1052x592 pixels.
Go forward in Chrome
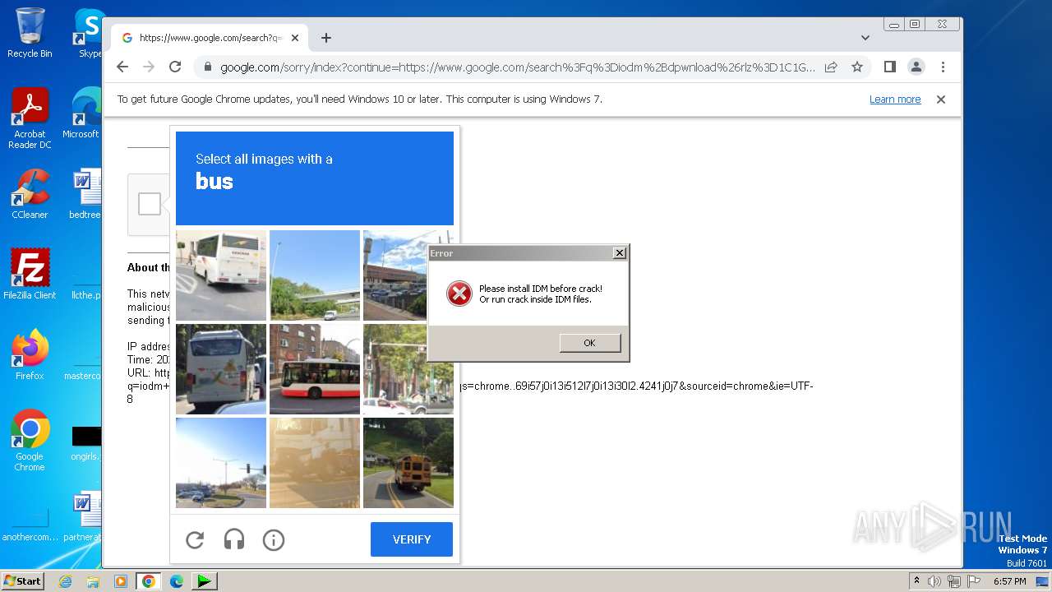tap(149, 67)
